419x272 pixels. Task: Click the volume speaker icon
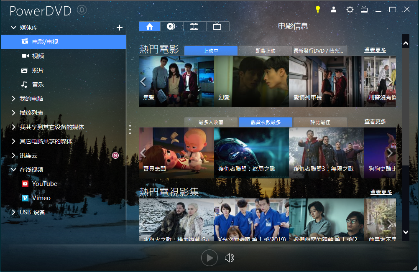click(229, 258)
